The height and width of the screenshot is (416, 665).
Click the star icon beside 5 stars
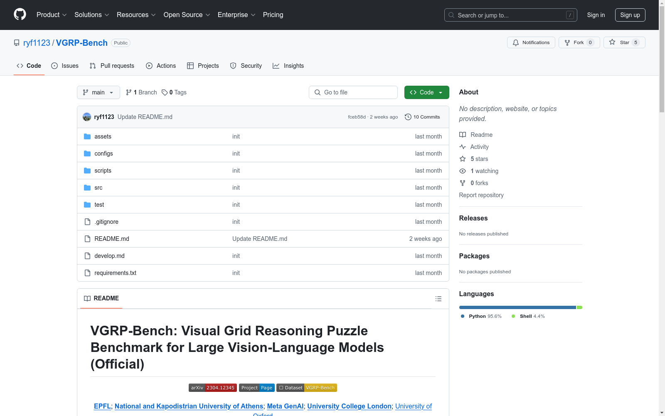pos(463,159)
